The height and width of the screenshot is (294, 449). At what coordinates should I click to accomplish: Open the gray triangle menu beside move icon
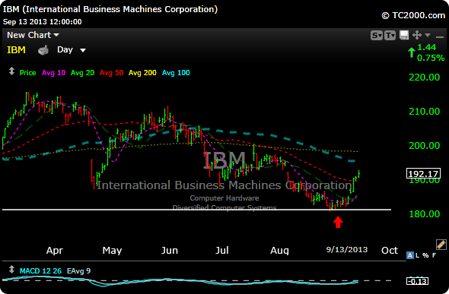click(428, 35)
